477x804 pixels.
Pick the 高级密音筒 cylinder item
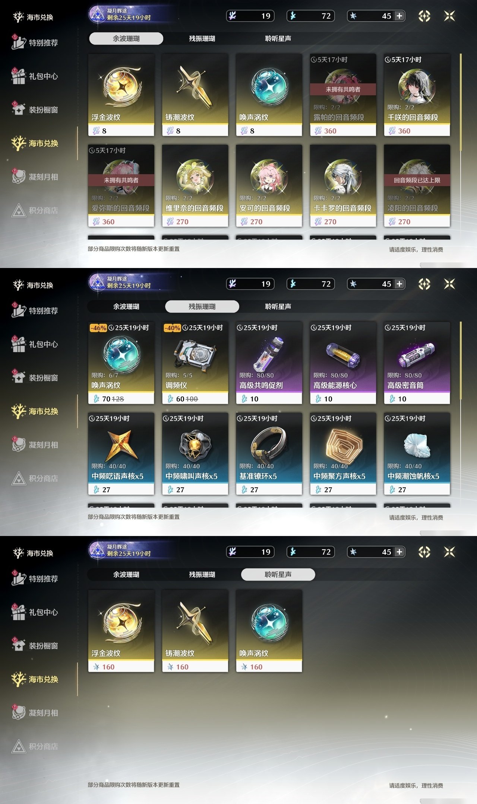tap(417, 363)
